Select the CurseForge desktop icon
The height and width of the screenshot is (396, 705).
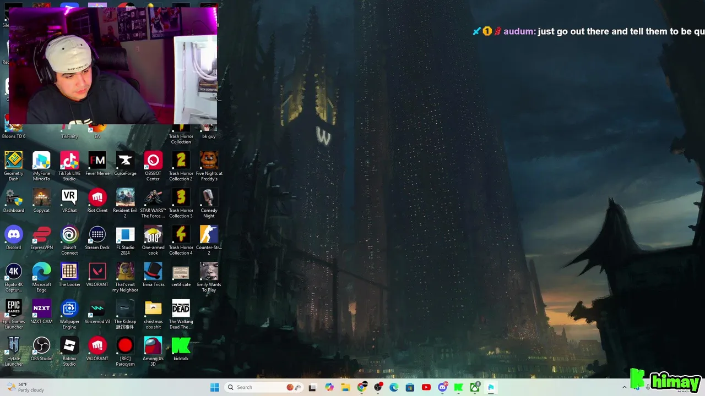click(125, 164)
